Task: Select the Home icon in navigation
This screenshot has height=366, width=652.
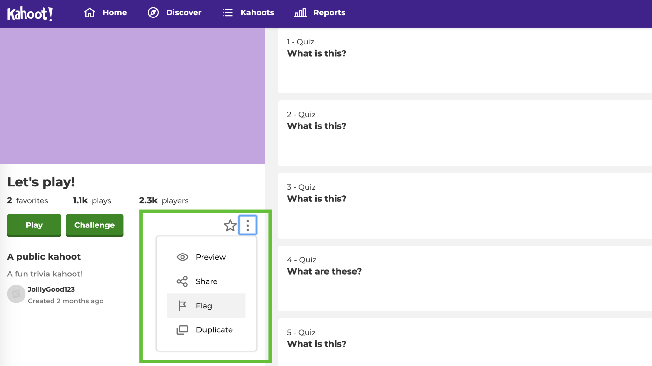Action: coord(89,12)
